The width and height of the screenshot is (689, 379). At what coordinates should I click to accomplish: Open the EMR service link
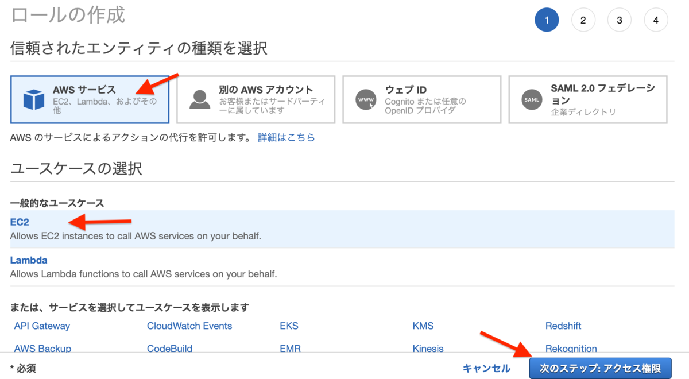(290, 348)
